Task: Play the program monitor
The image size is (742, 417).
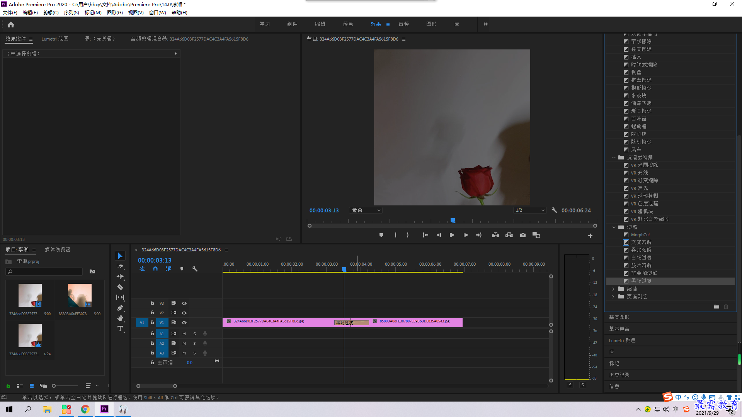Action: click(x=452, y=235)
